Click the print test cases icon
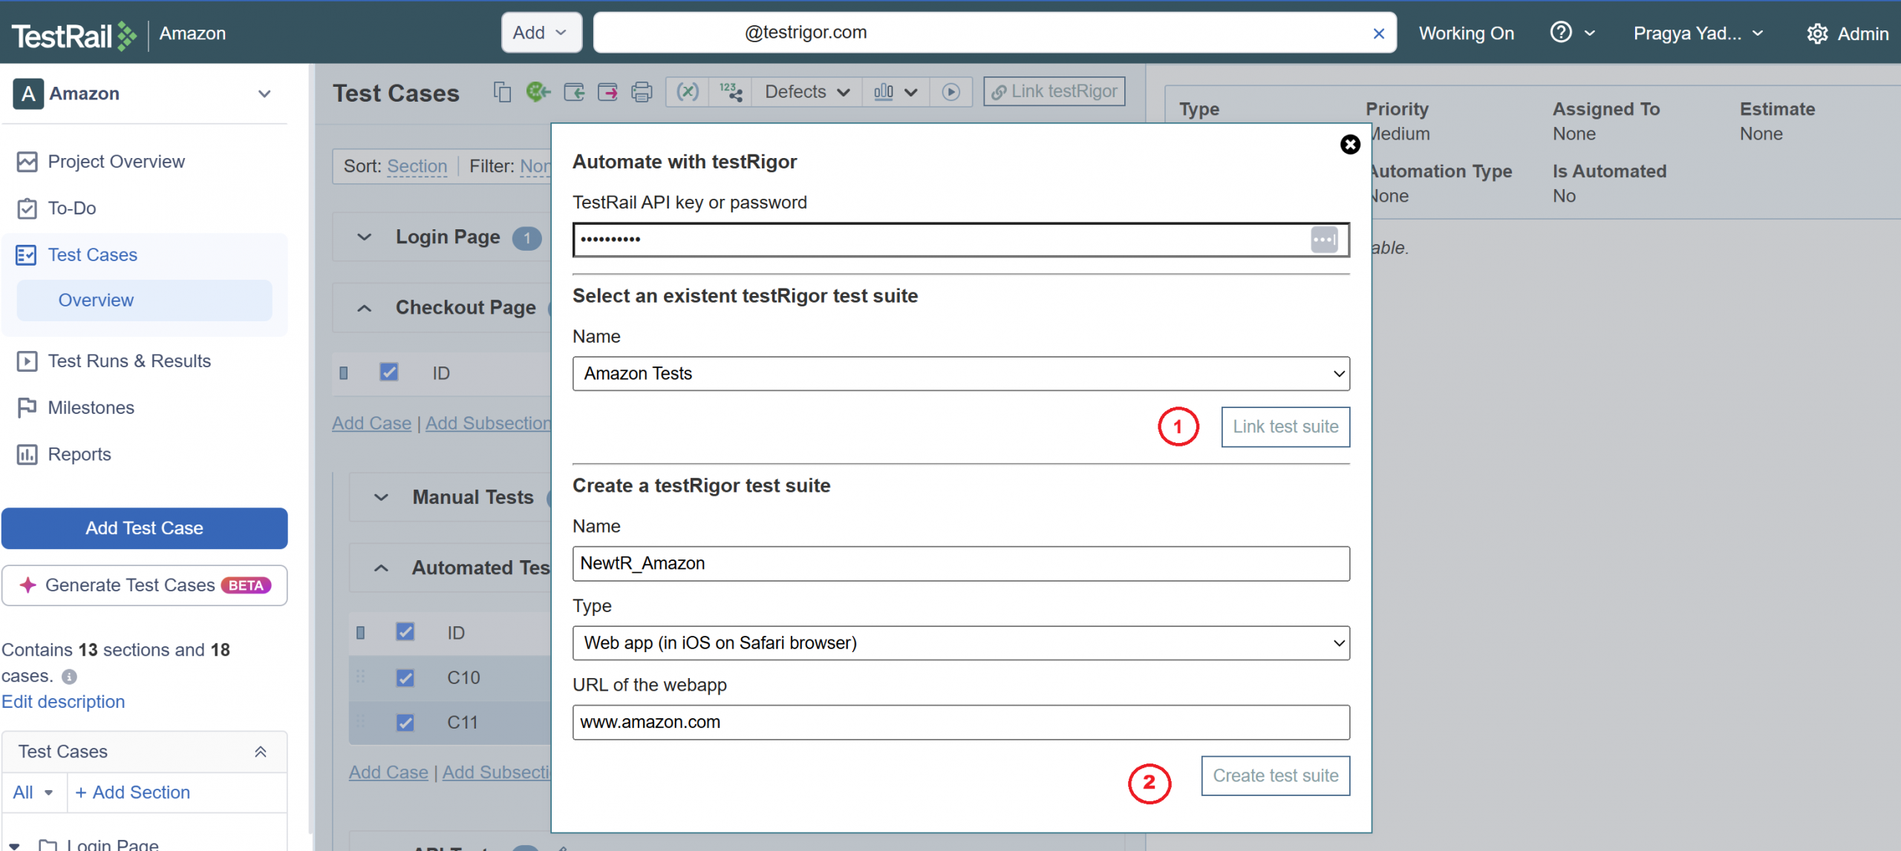The image size is (1901, 851). tap(642, 92)
